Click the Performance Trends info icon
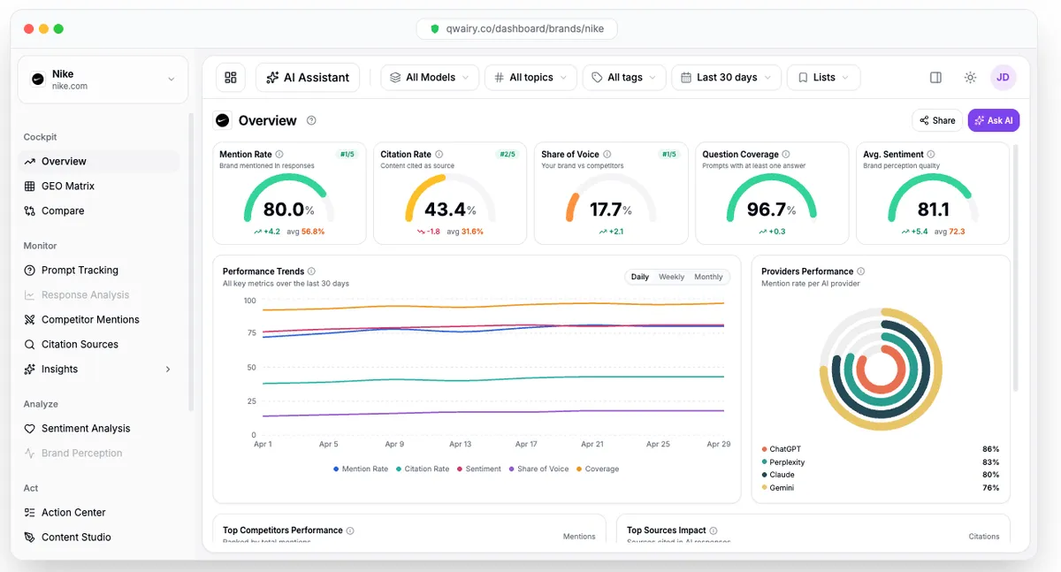1061x572 pixels. (311, 271)
